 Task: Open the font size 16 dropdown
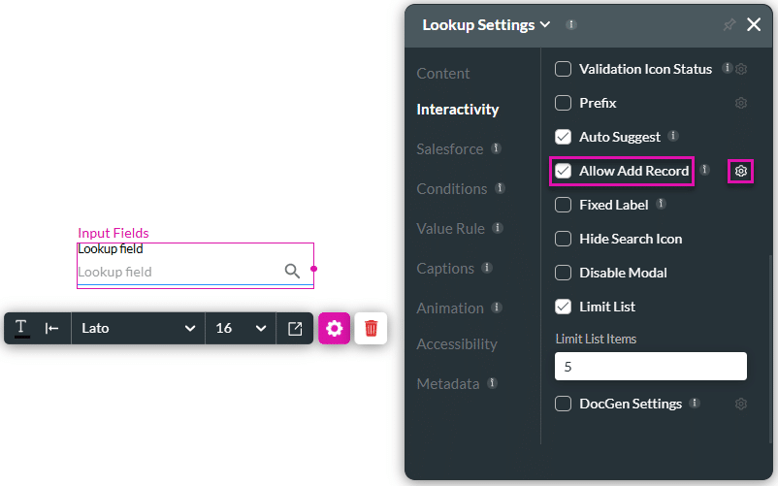point(241,328)
